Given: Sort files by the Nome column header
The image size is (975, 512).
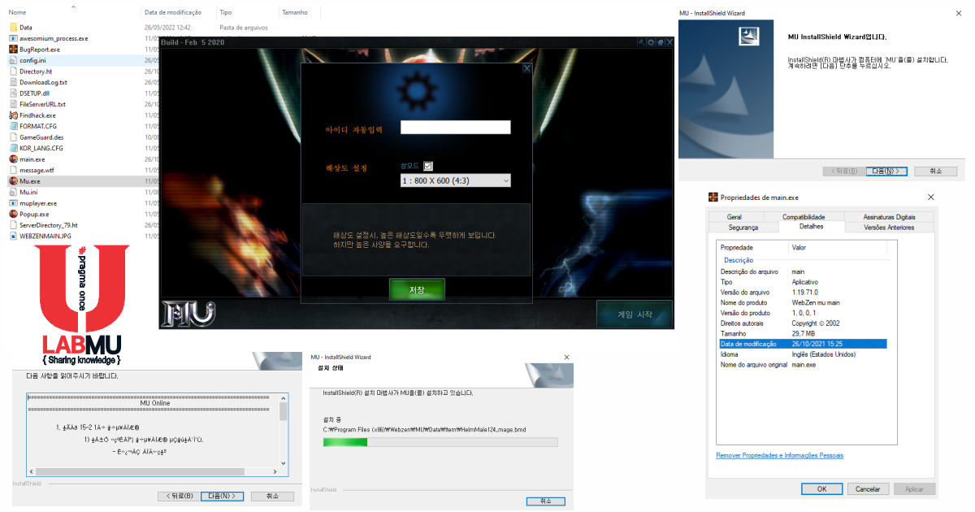Looking at the screenshot, I should tap(17, 12).
